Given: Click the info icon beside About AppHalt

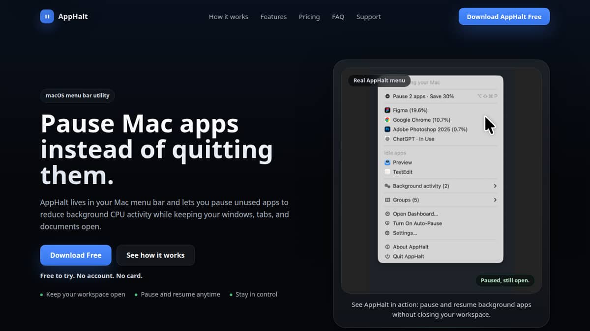Looking at the screenshot, I should pos(387,247).
